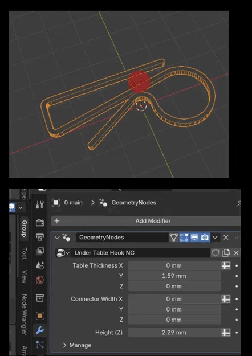Select the Connector Width X value field

[x=174, y=299]
